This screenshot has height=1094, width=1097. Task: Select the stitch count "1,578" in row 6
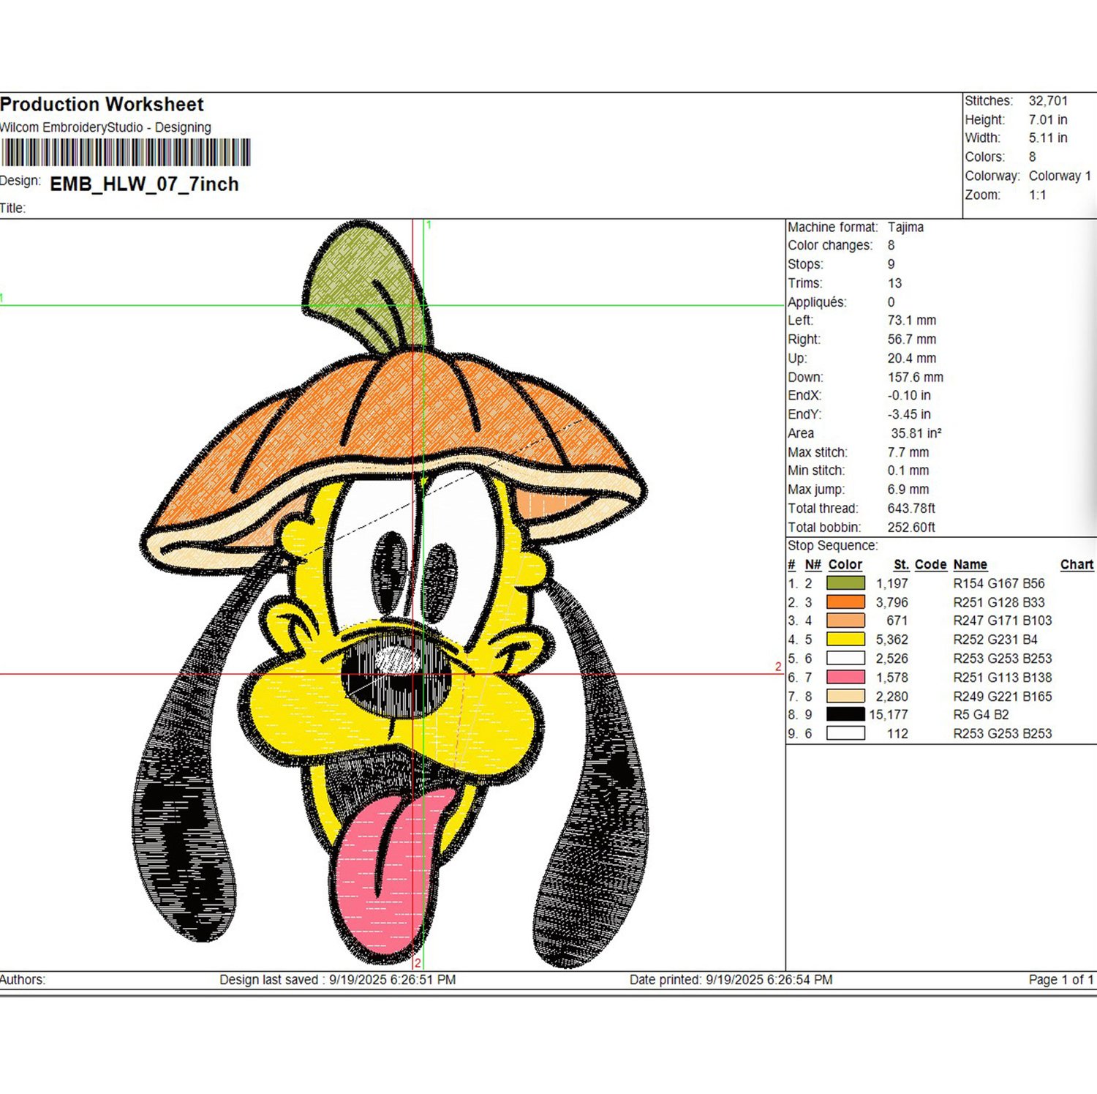(892, 678)
